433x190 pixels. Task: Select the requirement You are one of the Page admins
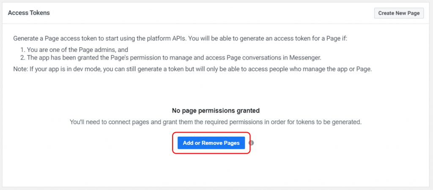(78, 50)
